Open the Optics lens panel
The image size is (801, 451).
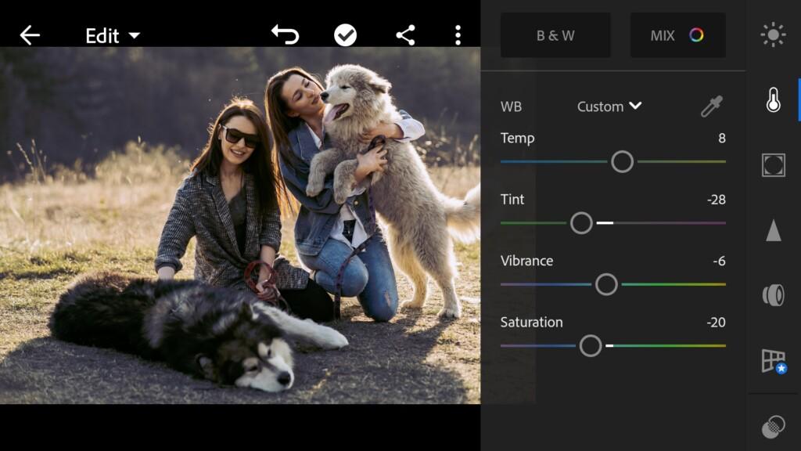[774, 295]
